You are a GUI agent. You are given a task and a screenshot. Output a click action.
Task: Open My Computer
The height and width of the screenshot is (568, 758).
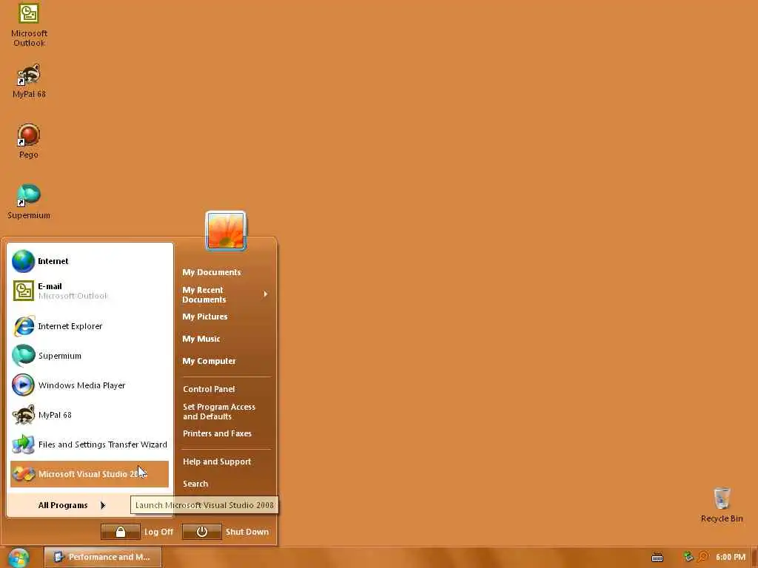click(209, 361)
